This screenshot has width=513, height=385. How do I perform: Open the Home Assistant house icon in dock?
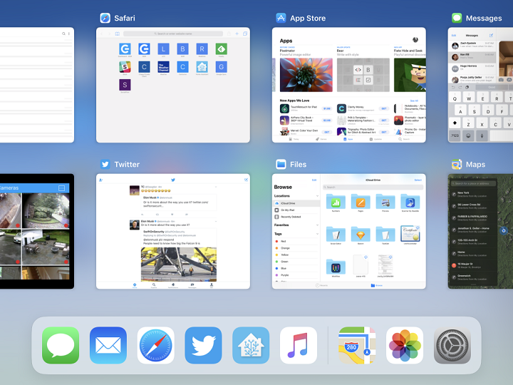click(x=251, y=345)
